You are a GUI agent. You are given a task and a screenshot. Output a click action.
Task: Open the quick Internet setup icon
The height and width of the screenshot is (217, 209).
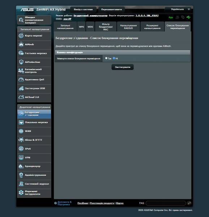21,20
